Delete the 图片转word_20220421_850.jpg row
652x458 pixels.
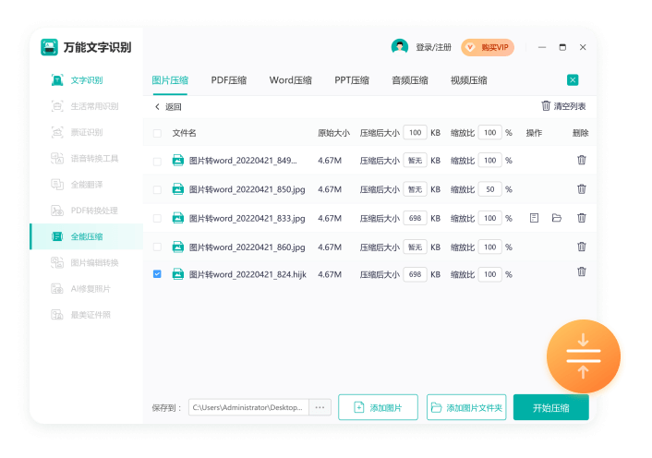[581, 189]
